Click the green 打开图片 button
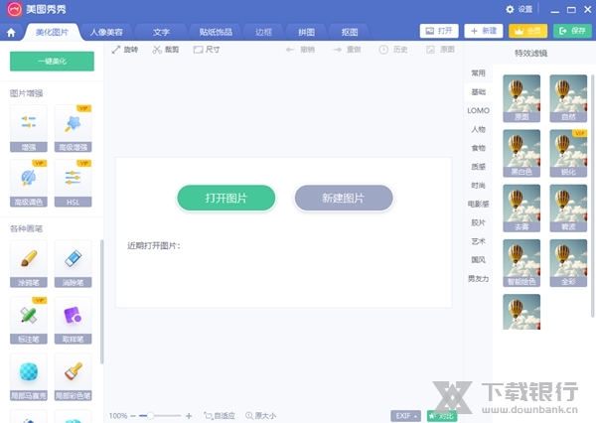 pos(226,198)
